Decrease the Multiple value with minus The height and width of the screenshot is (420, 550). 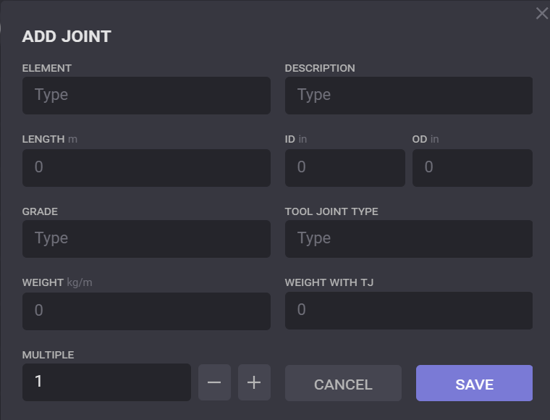click(x=214, y=382)
